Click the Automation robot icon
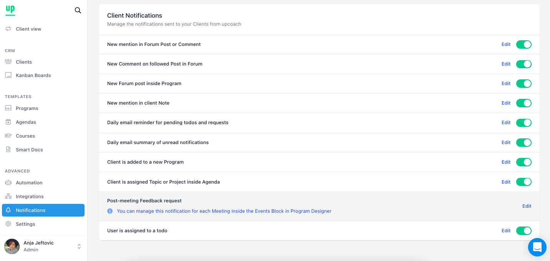550x261 pixels. pyautogui.click(x=8, y=183)
